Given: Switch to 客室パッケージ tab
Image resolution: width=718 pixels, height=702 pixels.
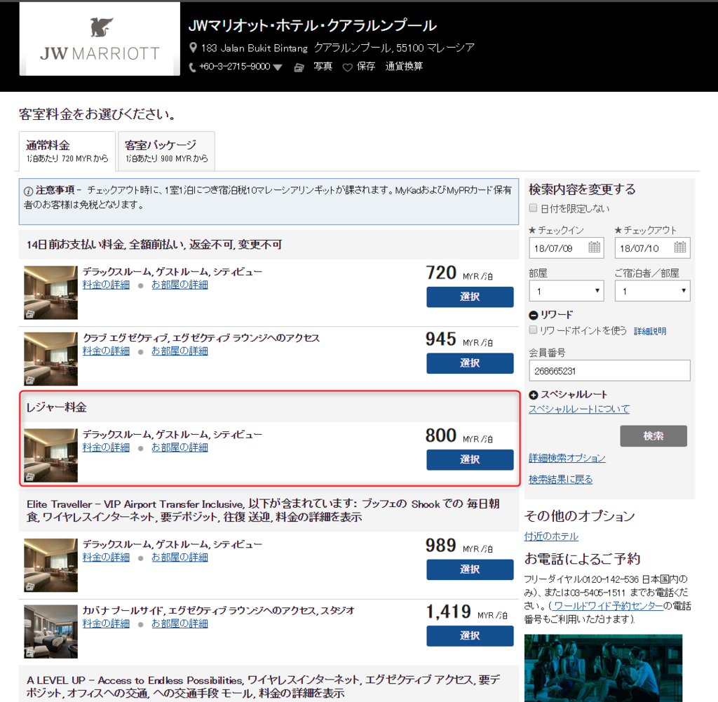Looking at the screenshot, I should coord(166,151).
